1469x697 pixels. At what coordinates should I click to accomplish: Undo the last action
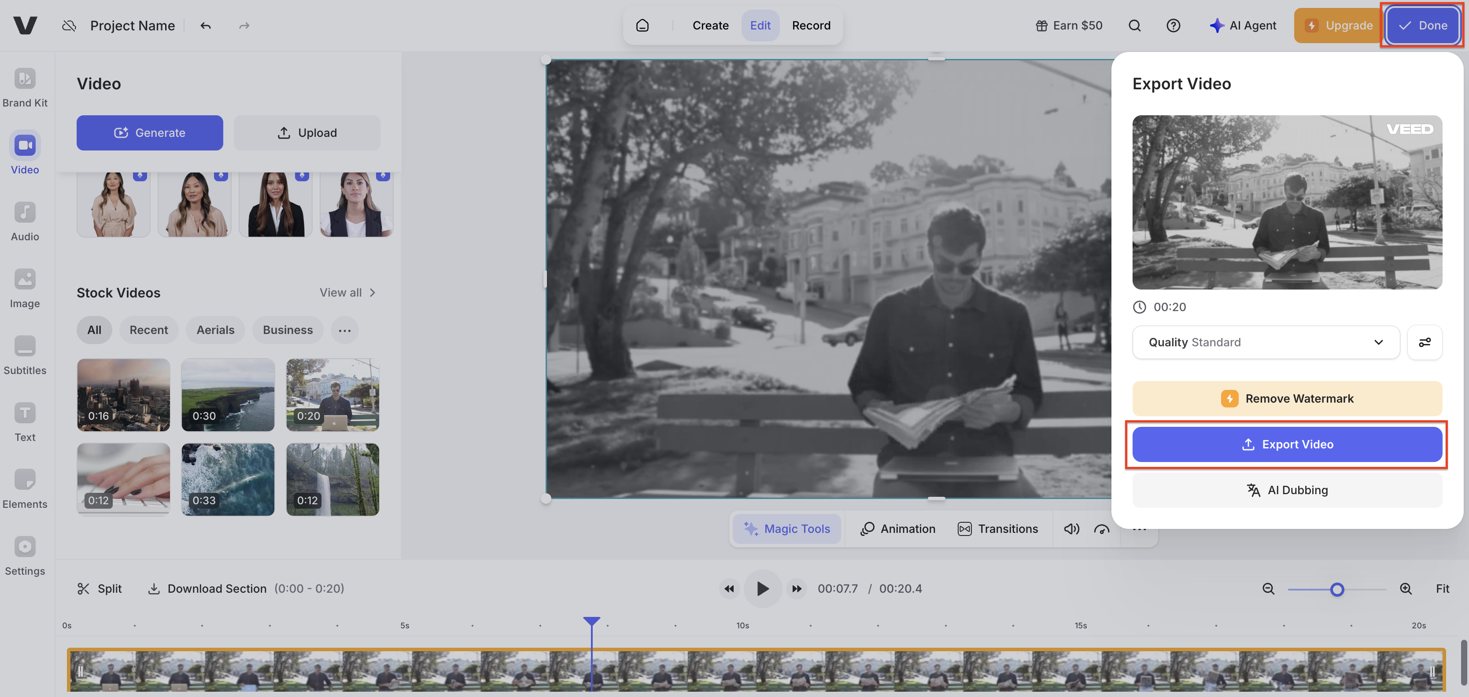[x=205, y=25]
